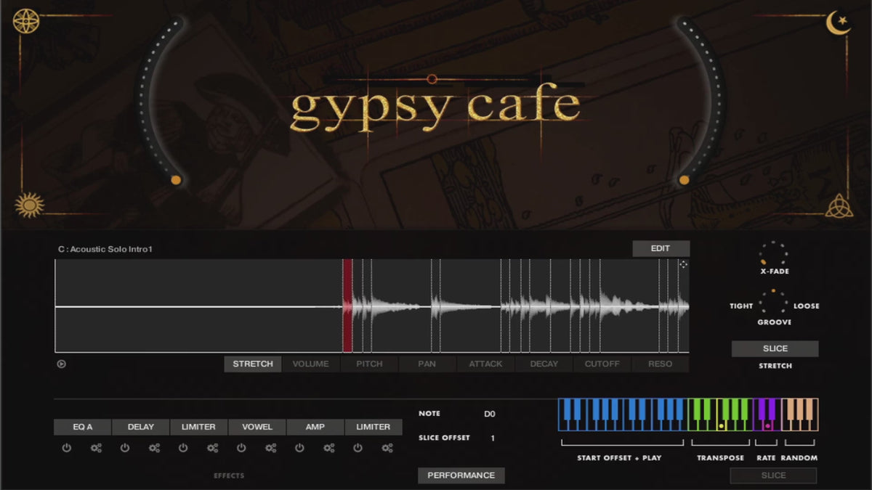This screenshot has width=872, height=490.
Task: Click the waveform move arrows icon
Action: [683, 265]
